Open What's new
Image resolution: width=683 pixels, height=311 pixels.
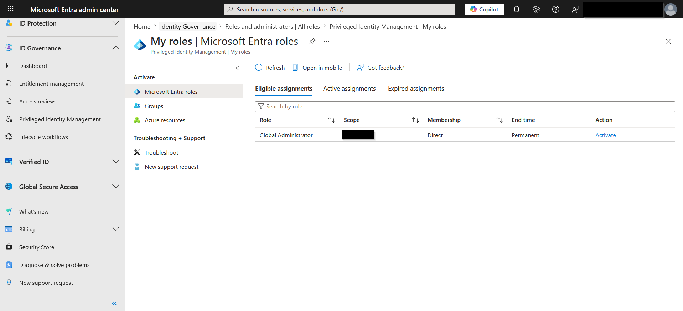34,211
